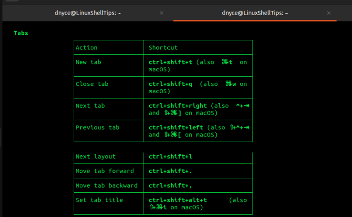Click the green Tabs heading
Viewport: 352px width, 217px height.
click(21, 33)
